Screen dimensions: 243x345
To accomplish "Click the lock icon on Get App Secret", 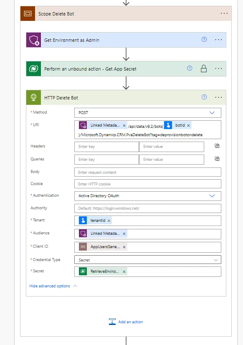I will coord(204,68).
